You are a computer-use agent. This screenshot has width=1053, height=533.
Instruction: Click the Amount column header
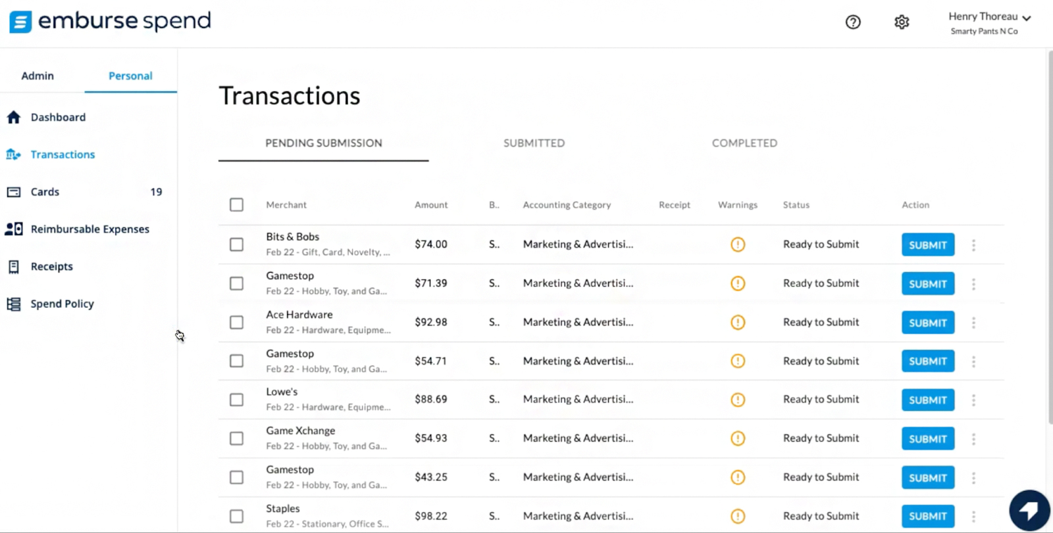(x=431, y=205)
